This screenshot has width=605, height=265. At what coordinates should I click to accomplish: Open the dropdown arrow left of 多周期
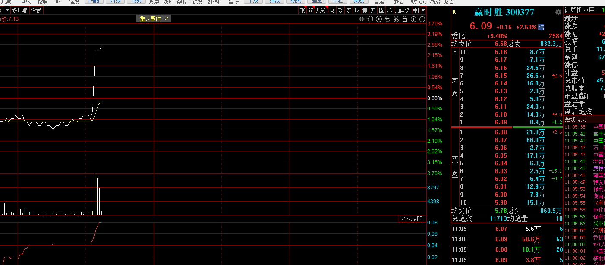[7, 10]
